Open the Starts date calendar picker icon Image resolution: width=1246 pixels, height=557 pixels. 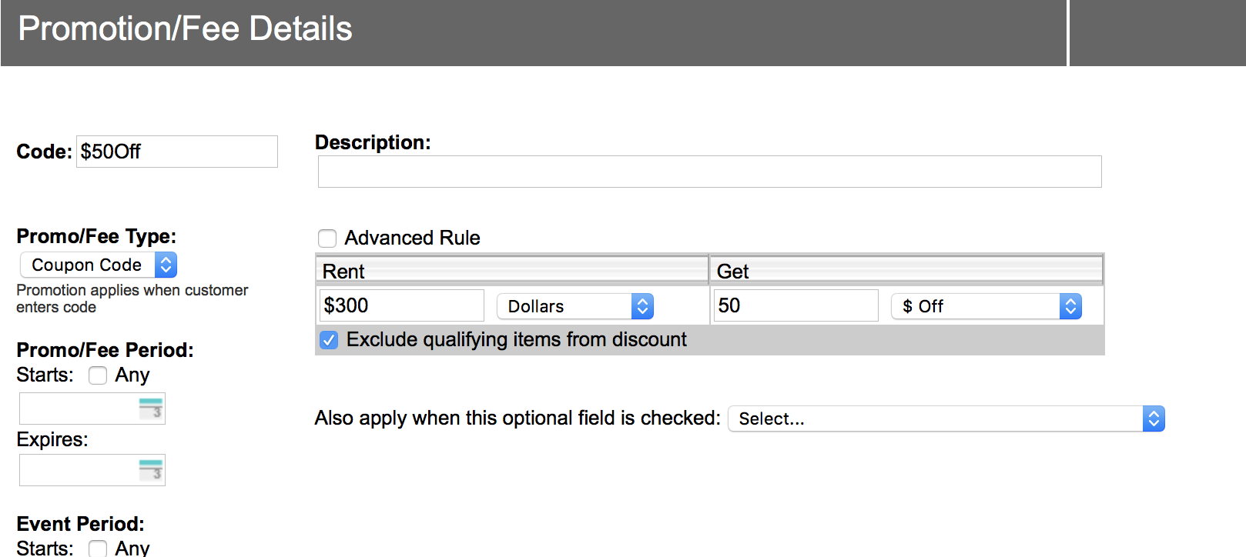pyautogui.click(x=151, y=409)
